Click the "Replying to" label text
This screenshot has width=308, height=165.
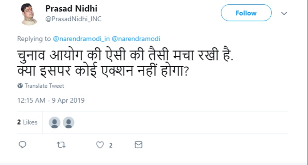34,39
